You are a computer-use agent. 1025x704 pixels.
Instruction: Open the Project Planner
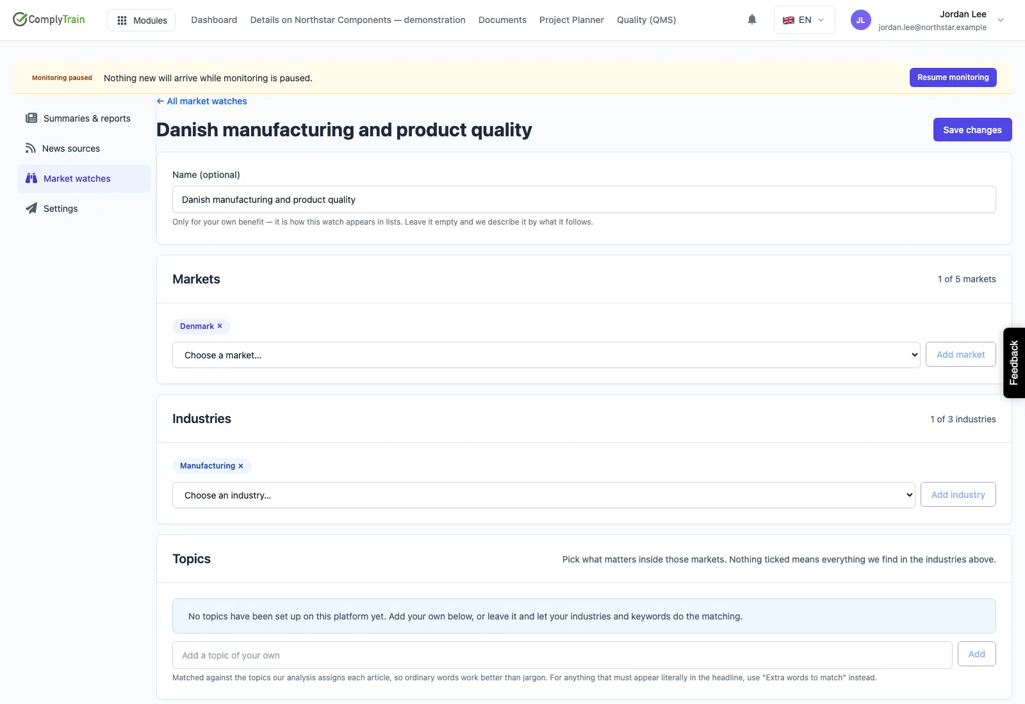[571, 20]
